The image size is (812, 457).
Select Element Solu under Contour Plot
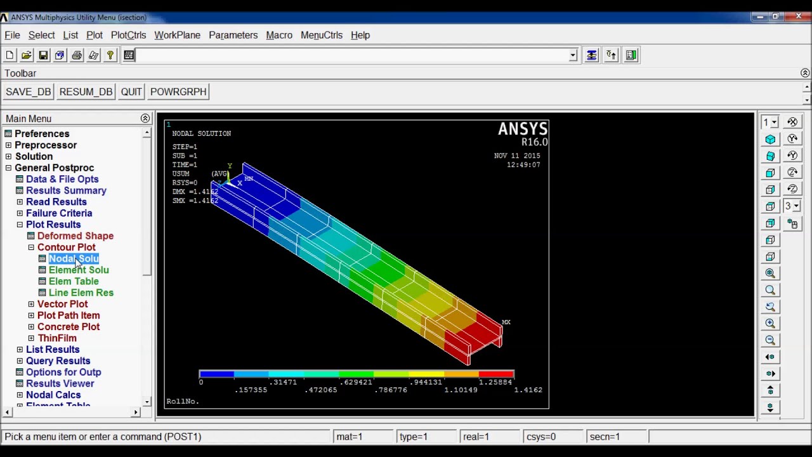[x=79, y=270]
